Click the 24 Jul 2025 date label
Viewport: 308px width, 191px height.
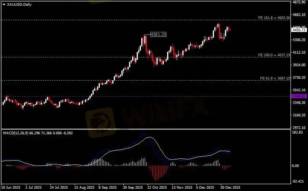[59, 188]
